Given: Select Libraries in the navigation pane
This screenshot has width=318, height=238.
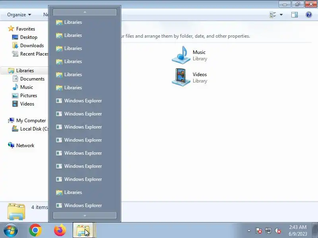Looking at the screenshot, I should (x=25, y=71).
